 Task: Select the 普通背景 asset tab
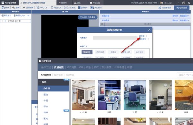click(59, 67)
